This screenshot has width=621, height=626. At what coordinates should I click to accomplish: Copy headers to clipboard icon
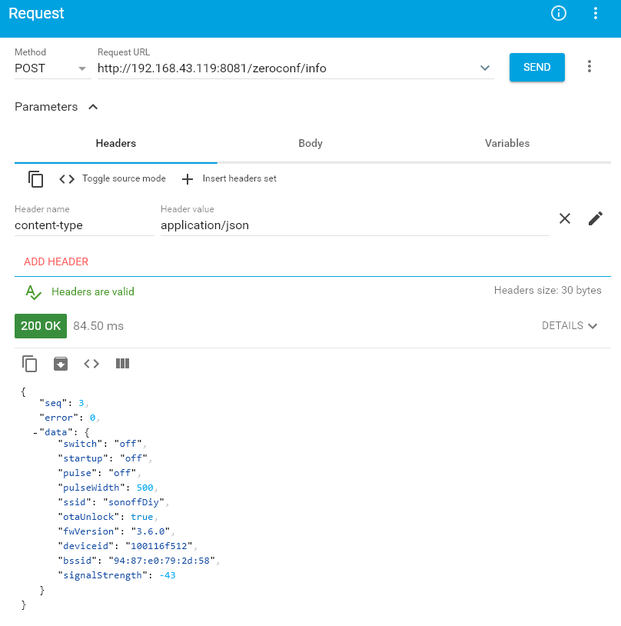(35, 178)
